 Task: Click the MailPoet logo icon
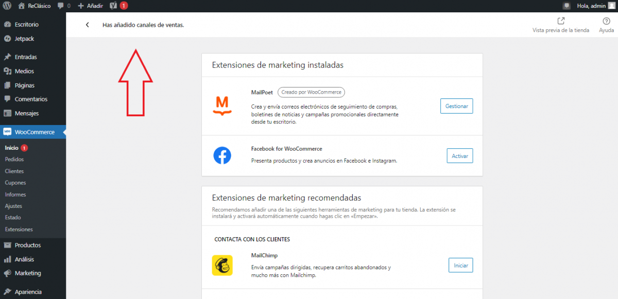coord(222,105)
